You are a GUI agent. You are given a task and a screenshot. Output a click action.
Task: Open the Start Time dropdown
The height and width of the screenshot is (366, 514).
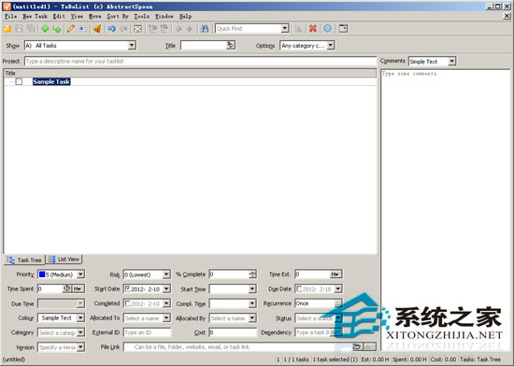(252, 289)
